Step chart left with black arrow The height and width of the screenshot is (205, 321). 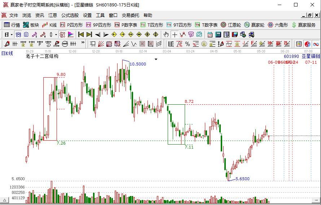[x=98, y=35]
